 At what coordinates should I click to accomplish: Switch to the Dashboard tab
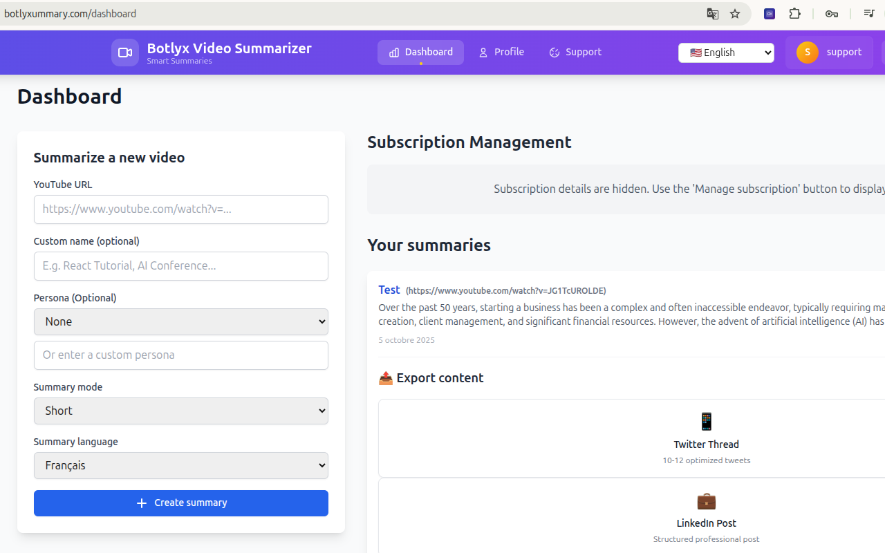(420, 52)
